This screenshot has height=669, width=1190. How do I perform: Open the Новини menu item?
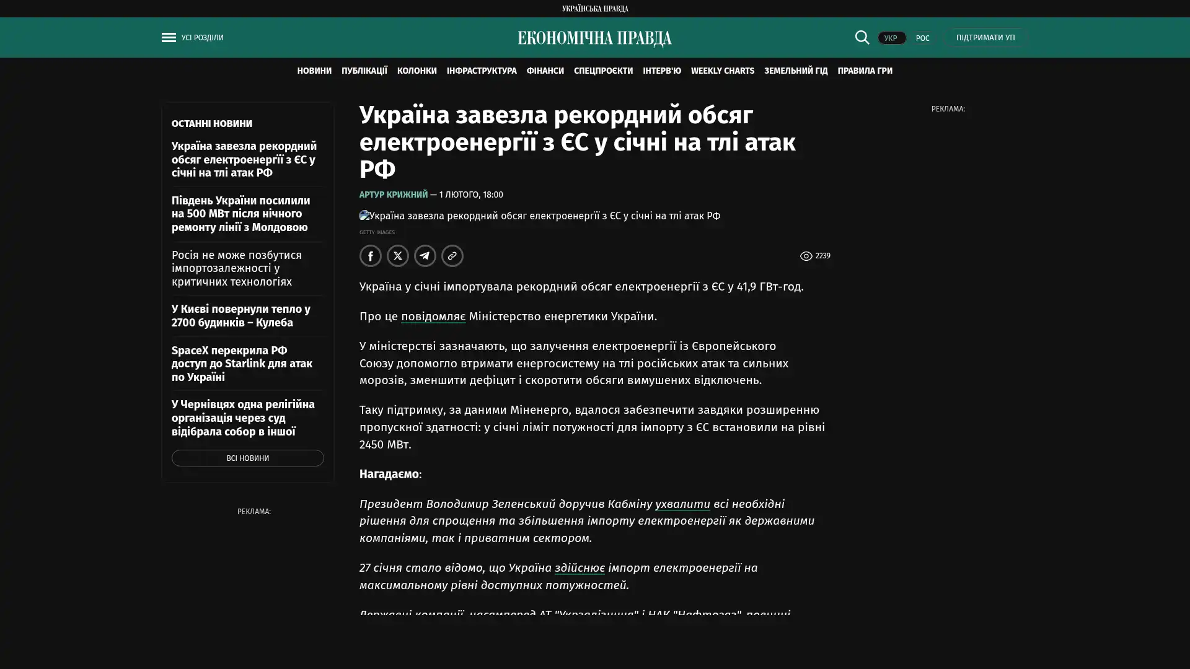click(x=314, y=71)
